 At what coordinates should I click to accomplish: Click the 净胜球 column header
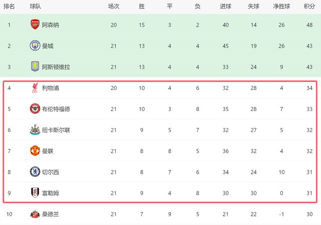pyautogui.click(x=282, y=7)
